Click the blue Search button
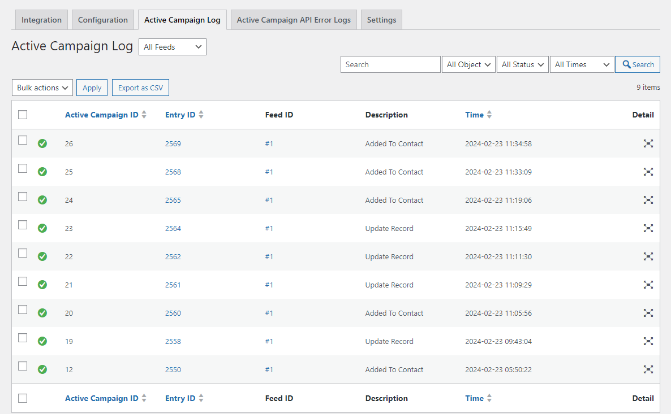 [x=638, y=64]
